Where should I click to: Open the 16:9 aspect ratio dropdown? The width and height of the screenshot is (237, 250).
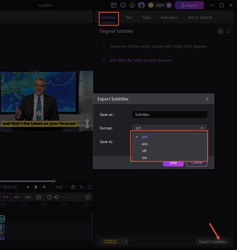(61, 187)
